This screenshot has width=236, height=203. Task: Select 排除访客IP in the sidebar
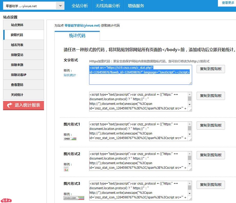pos(24,75)
